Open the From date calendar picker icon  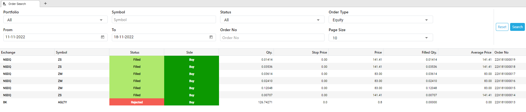(x=103, y=37)
